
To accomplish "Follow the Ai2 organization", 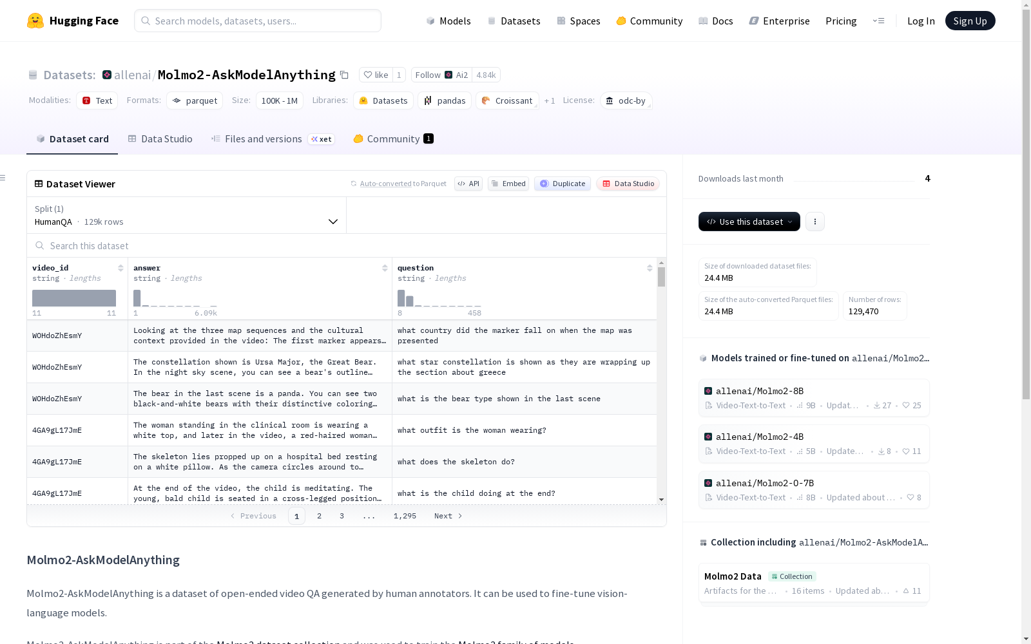I will point(441,75).
